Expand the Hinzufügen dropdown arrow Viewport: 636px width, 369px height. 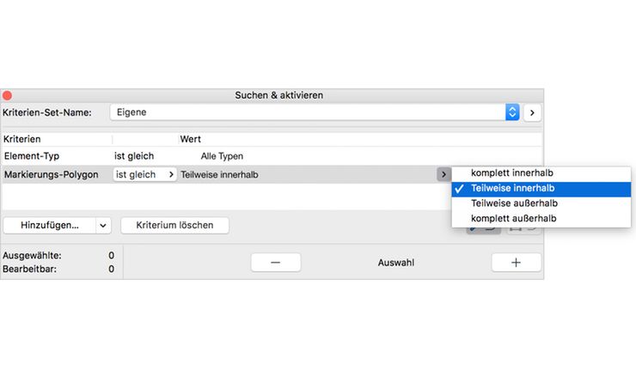pos(103,226)
